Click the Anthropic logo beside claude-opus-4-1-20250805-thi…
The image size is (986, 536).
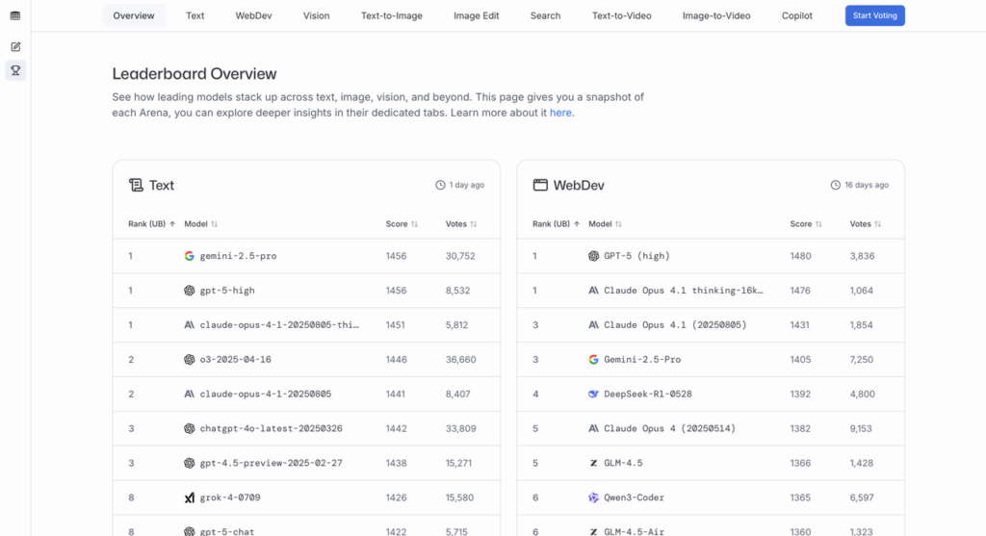pos(190,325)
